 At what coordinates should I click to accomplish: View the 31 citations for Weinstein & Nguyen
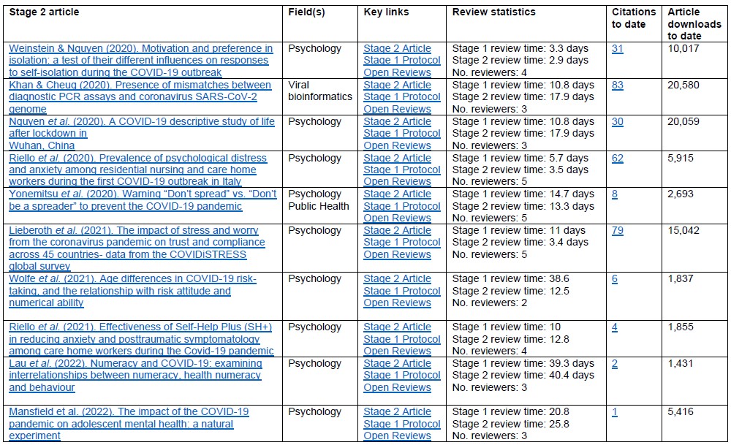(x=617, y=48)
